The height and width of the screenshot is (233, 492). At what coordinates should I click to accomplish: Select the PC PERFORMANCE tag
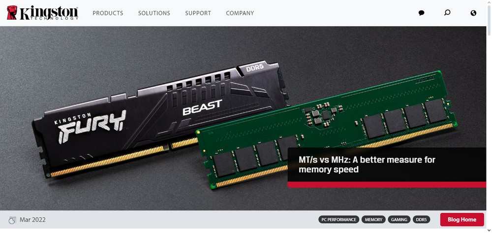339,220
